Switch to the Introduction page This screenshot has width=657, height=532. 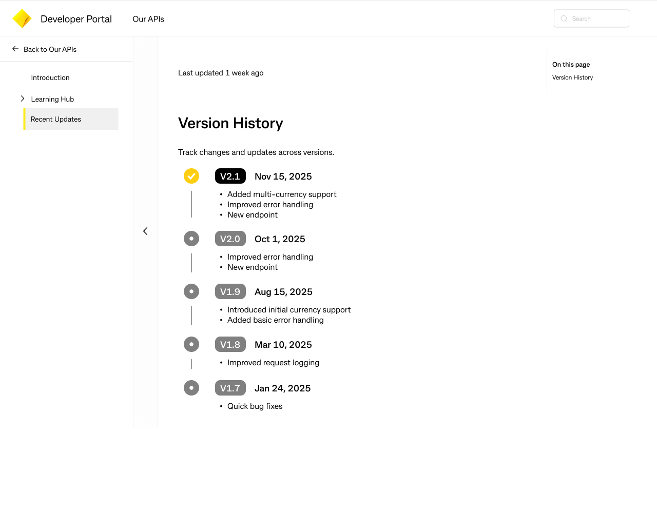point(50,77)
